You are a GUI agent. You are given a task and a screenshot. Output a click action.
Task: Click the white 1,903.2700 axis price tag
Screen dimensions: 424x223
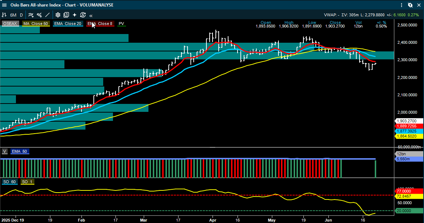(408, 121)
